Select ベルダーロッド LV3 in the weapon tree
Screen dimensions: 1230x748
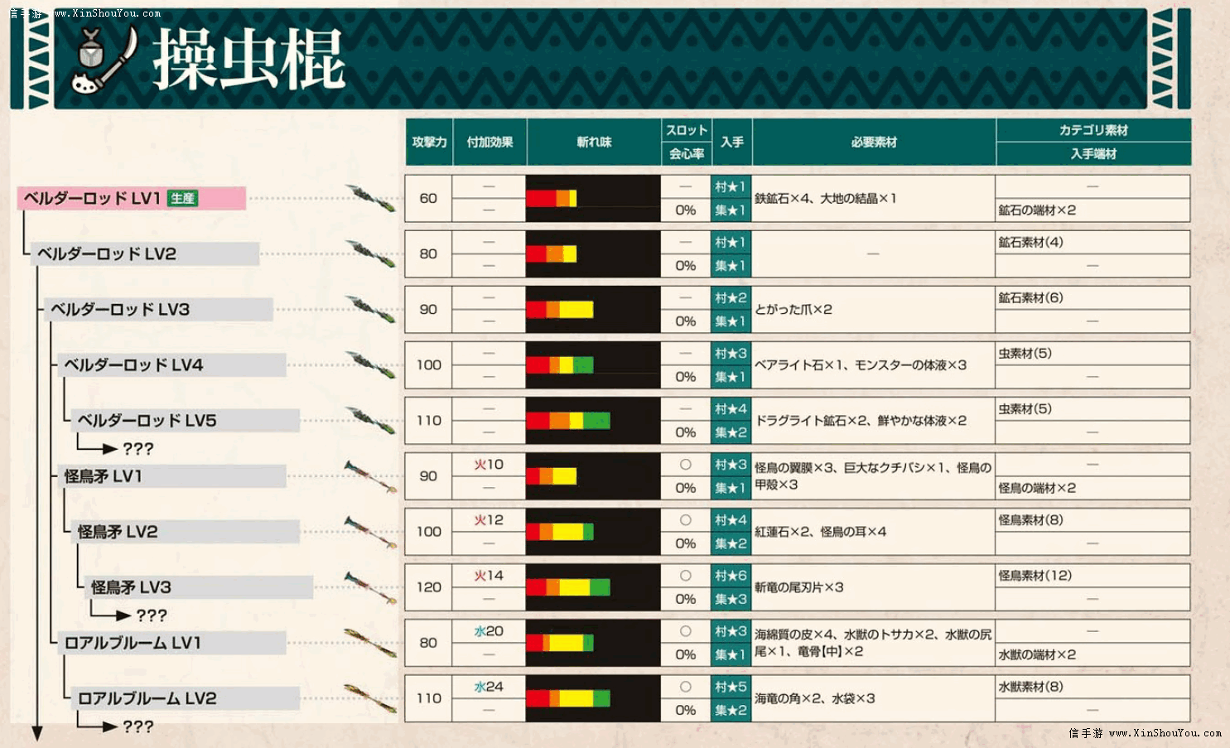point(157,309)
